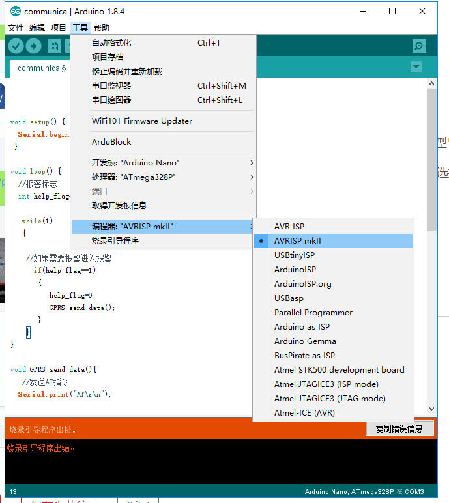Click 取得开发板信息 menu entry

point(164,206)
